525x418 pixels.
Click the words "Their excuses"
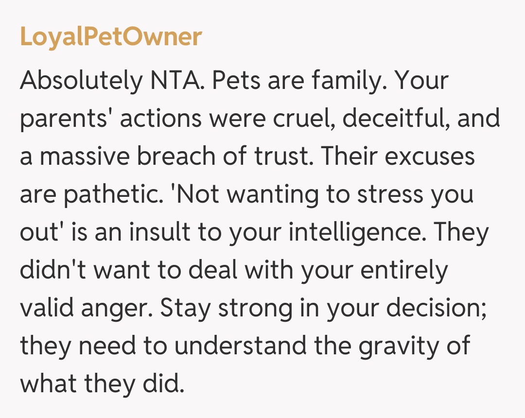pyautogui.click(x=398, y=157)
